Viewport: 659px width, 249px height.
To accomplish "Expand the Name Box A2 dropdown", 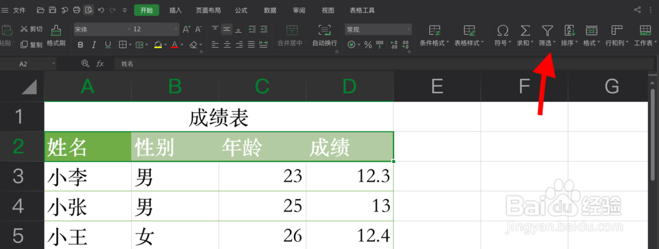I will click(x=53, y=64).
